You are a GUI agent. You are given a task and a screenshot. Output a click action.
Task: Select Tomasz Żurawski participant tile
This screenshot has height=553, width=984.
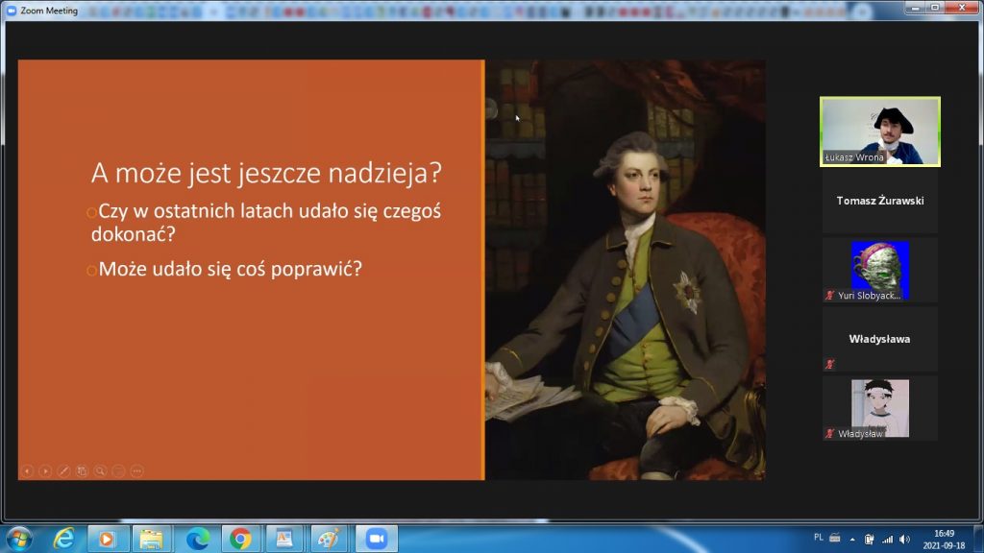tap(879, 201)
